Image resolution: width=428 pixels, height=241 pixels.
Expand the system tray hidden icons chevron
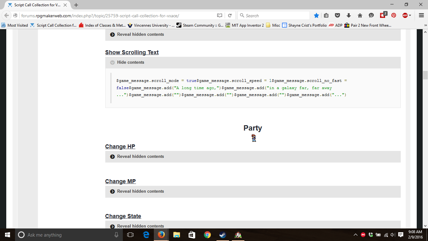click(x=355, y=235)
